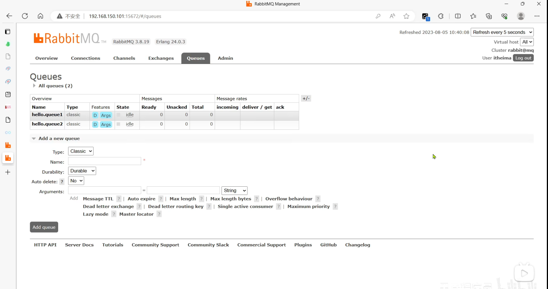Focus the Arguments value input field
The width and height of the screenshot is (548, 289).
point(183,190)
